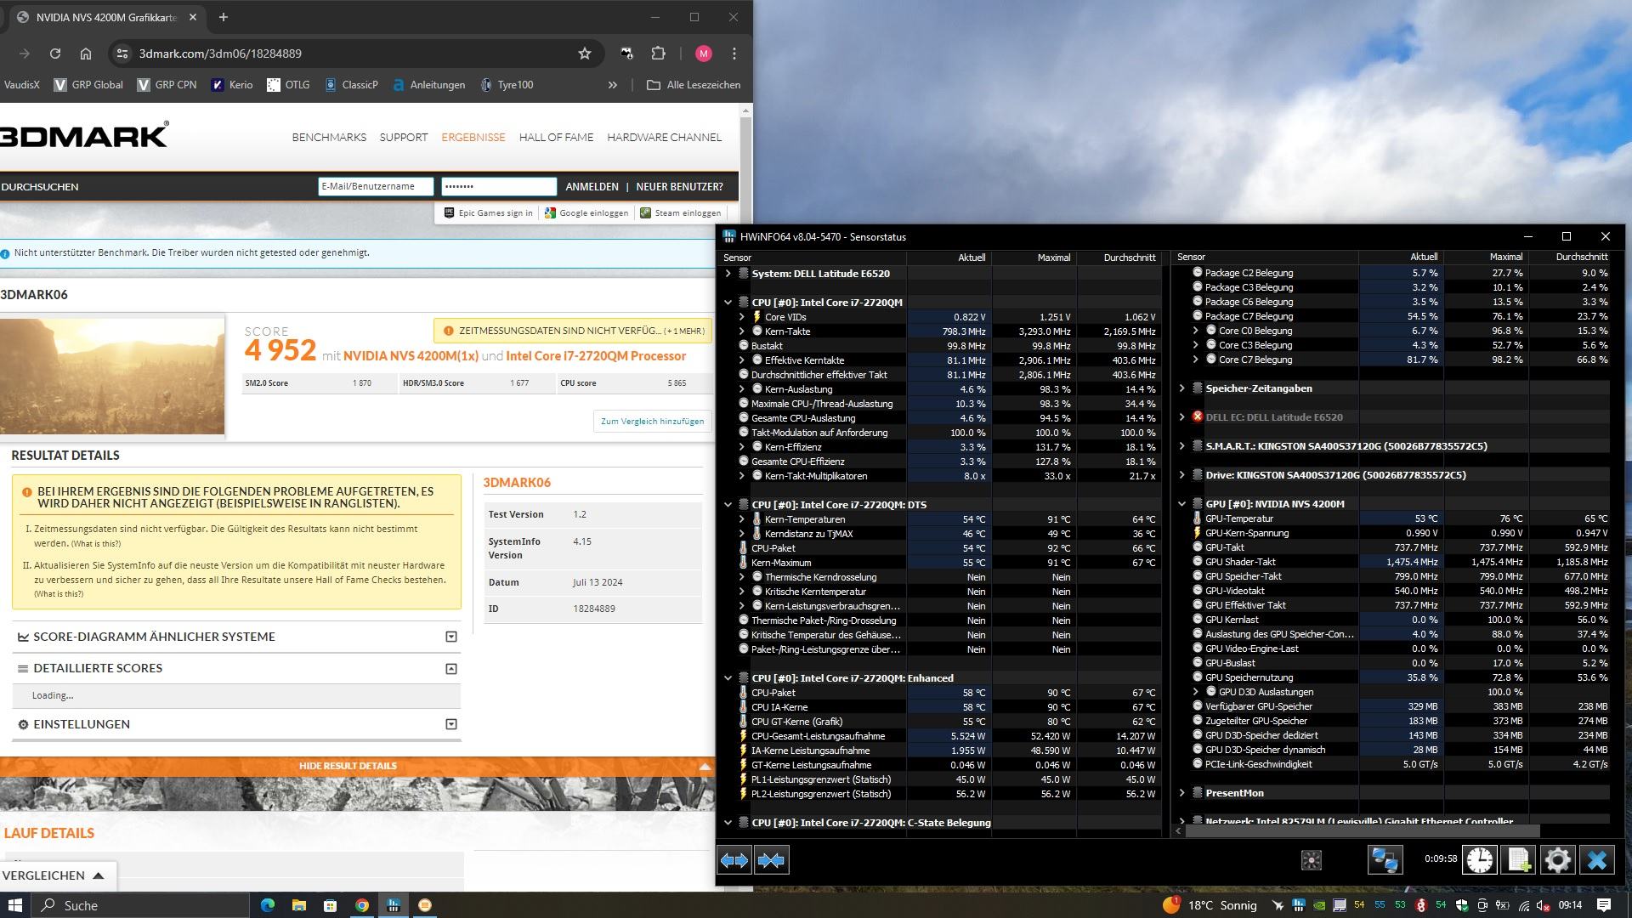Open HWiNFO network remote monitoring icon

click(x=1385, y=860)
